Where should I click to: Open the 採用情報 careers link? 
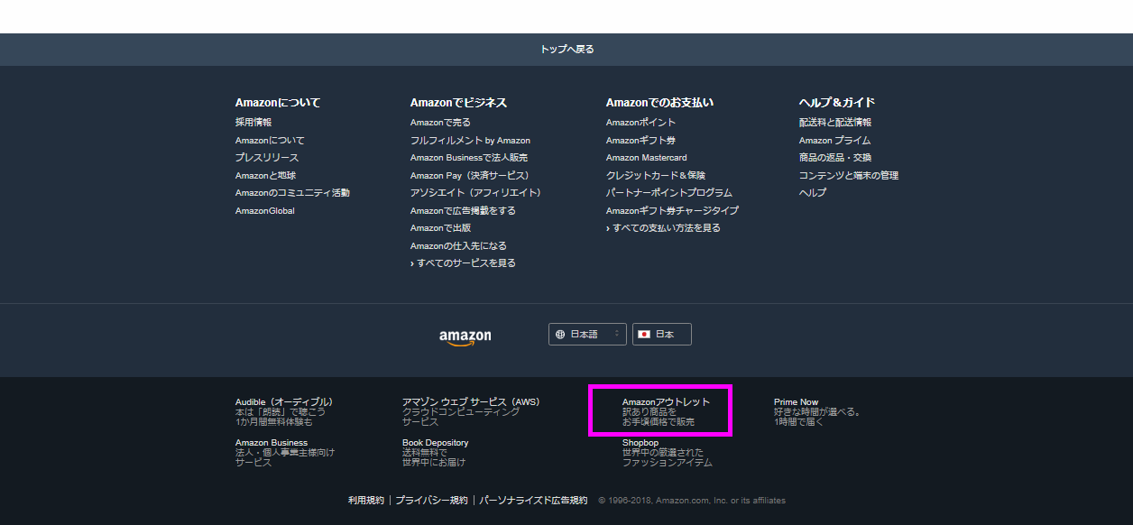[x=253, y=123]
